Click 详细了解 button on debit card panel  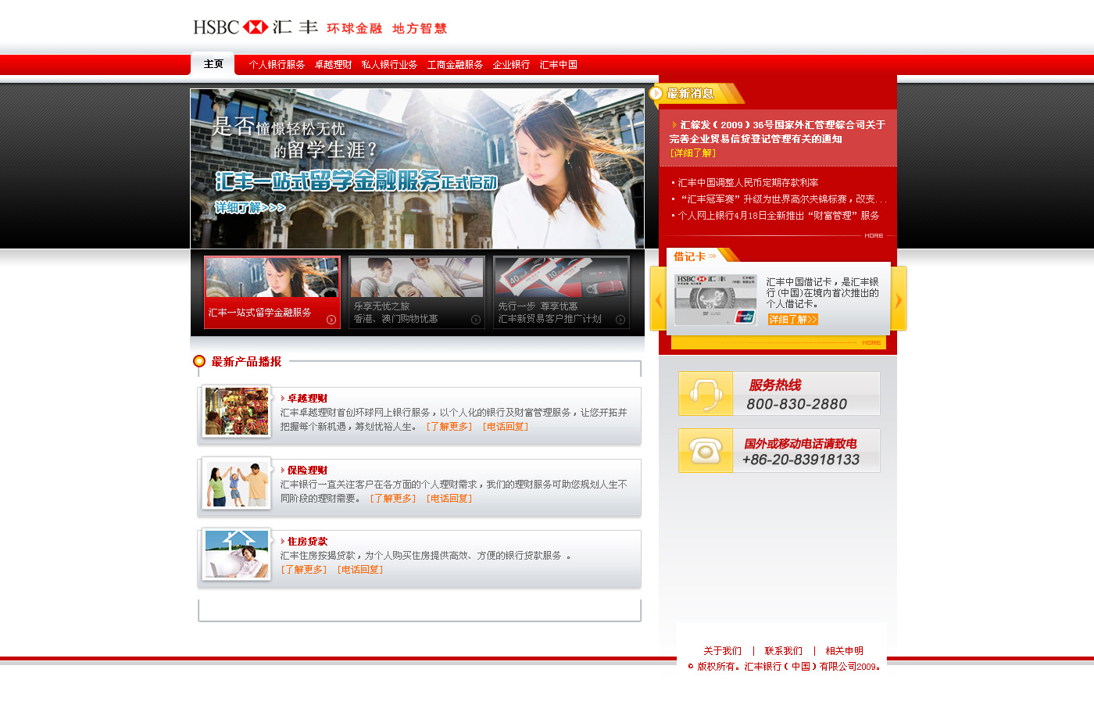(792, 319)
